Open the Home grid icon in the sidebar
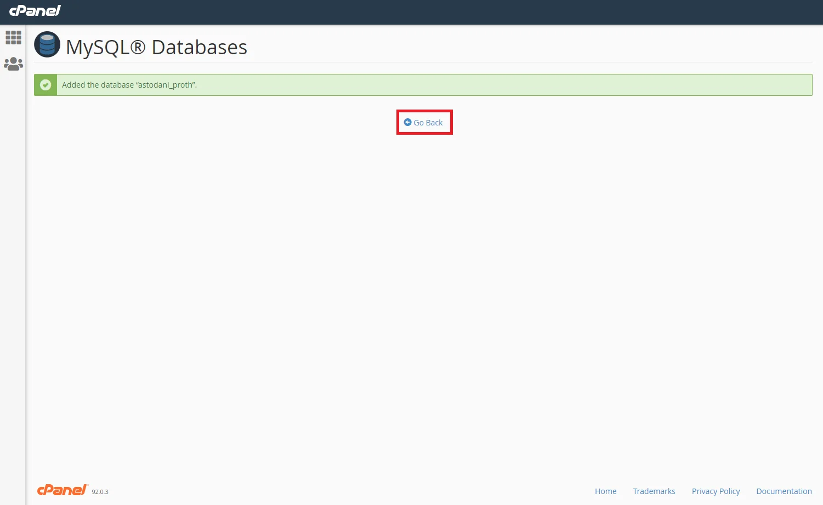 [x=13, y=37]
